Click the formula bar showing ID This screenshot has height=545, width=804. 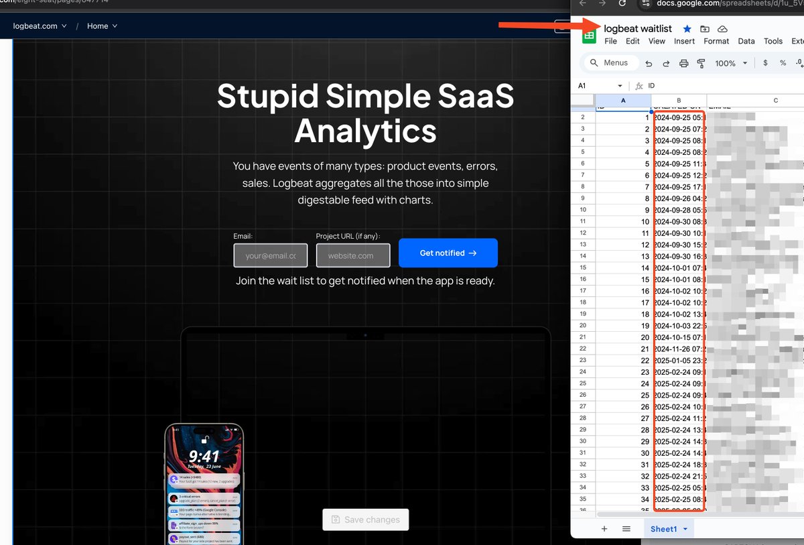(725, 86)
